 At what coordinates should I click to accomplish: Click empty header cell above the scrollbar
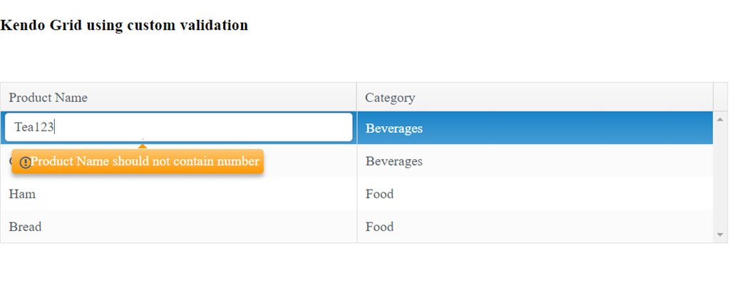point(720,97)
